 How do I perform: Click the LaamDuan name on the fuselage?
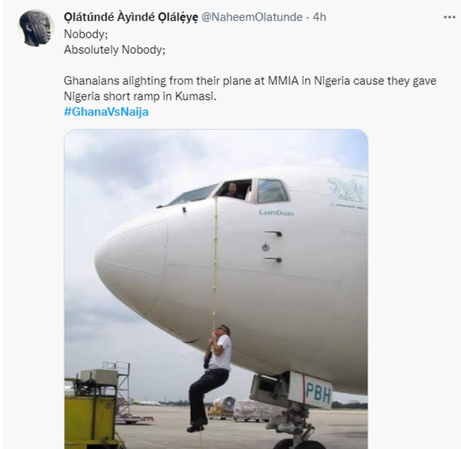pyautogui.click(x=277, y=213)
